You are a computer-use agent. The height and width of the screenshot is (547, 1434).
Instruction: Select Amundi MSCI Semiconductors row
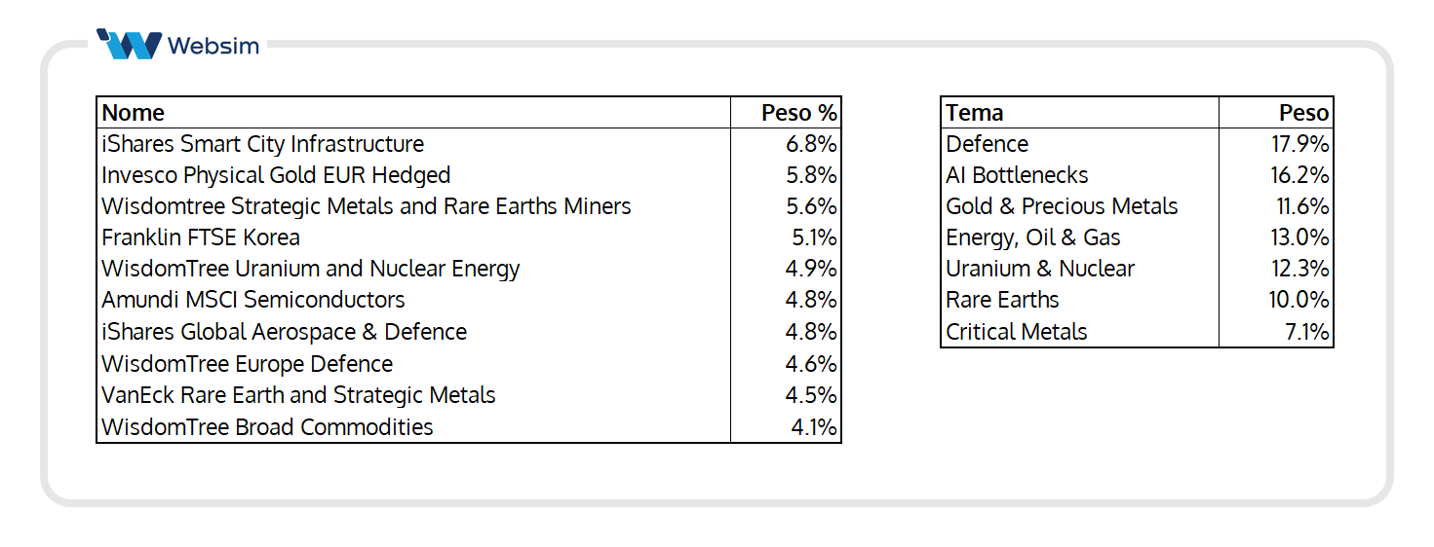coord(468,300)
